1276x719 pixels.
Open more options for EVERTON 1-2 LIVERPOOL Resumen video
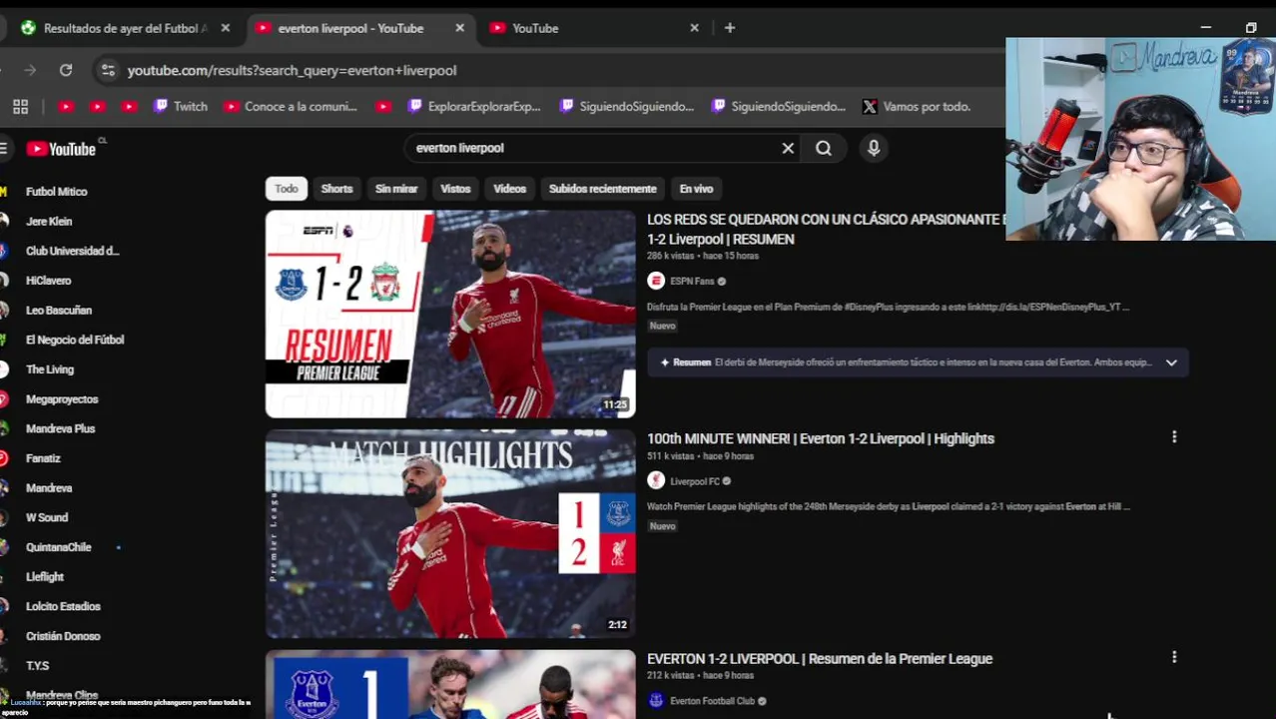1174,657
